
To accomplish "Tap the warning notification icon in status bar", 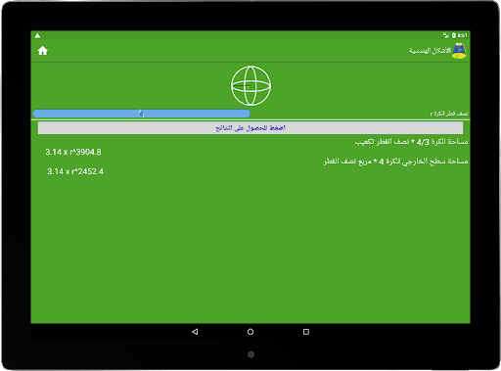I will point(37,35).
